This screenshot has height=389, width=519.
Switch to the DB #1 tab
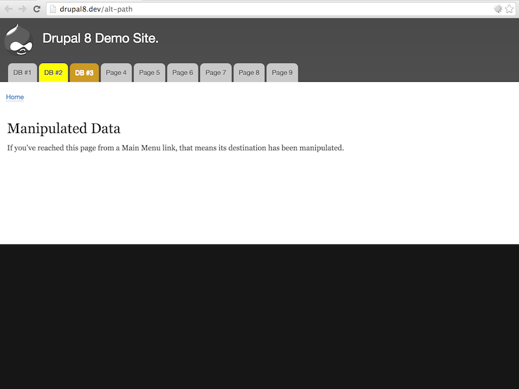(x=22, y=73)
